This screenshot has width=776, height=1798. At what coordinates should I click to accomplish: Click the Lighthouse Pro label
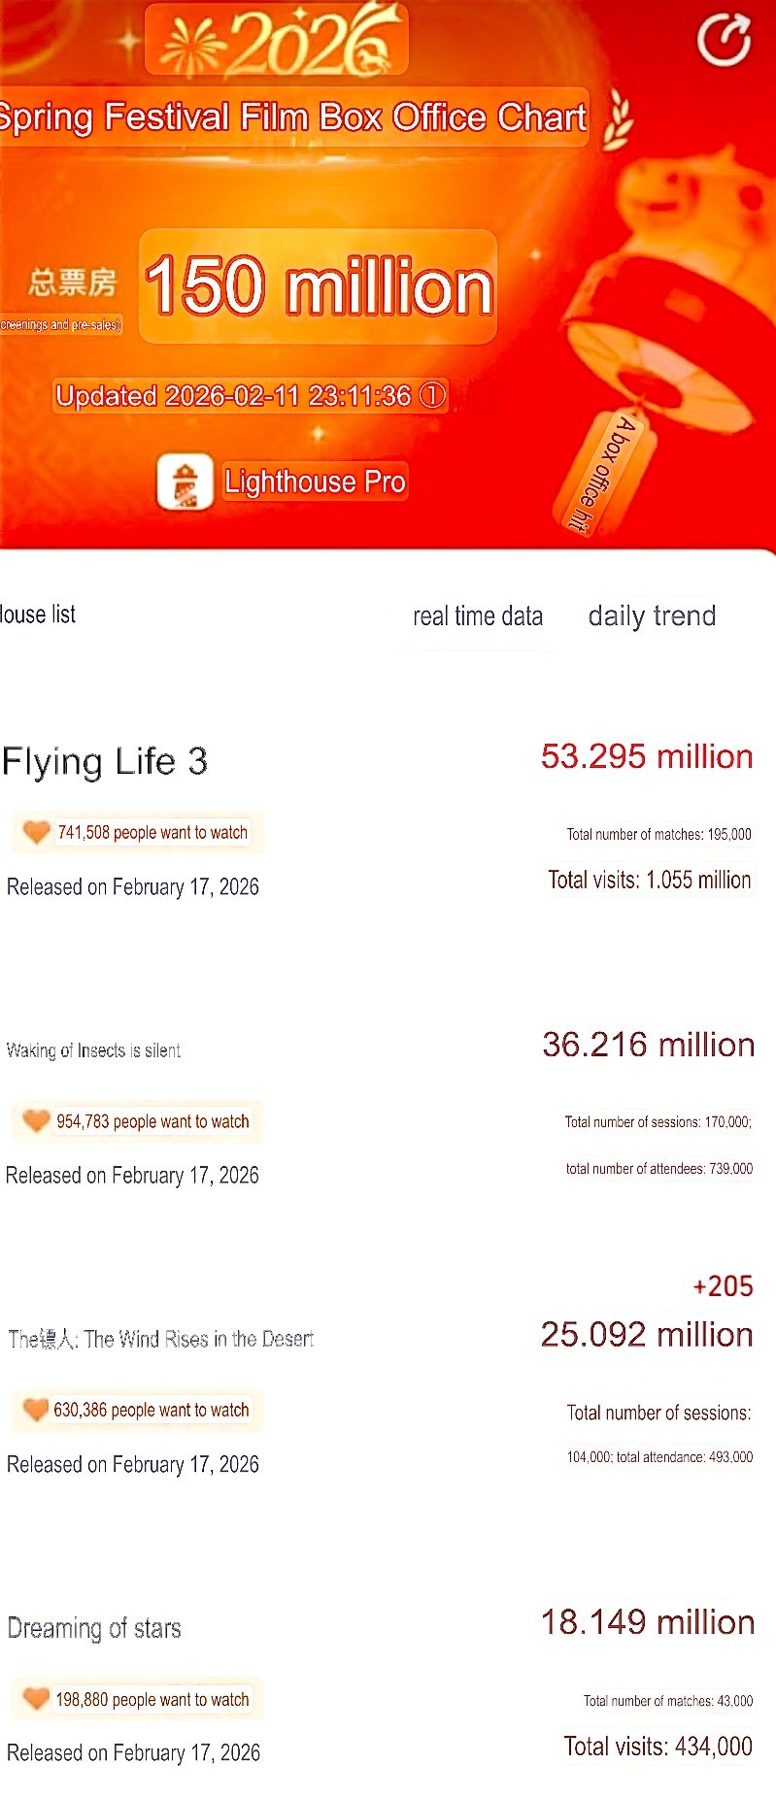pos(315,482)
